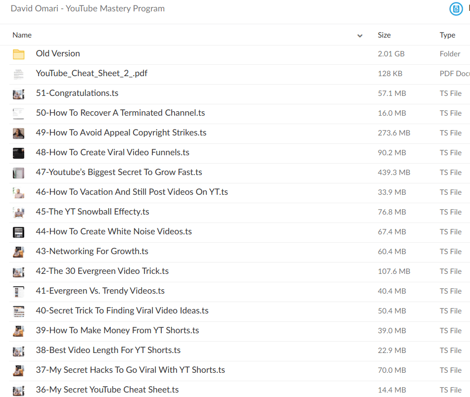Click the video icon for 36-My Secret YouTube Cheat Sheet
Image resolution: width=470 pixels, height=397 pixels.
(x=18, y=390)
